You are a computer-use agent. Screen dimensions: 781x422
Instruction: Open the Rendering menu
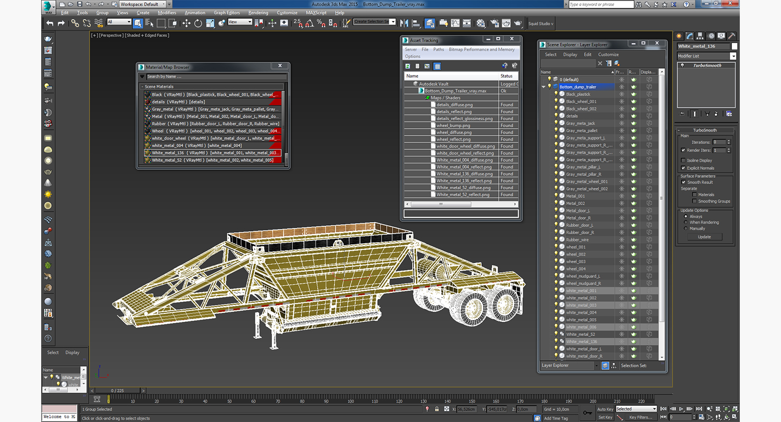(x=258, y=13)
